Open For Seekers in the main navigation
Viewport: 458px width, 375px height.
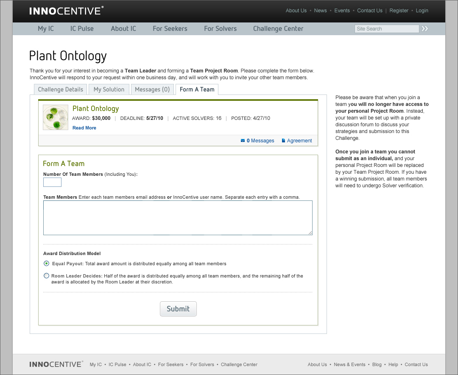[170, 28]
